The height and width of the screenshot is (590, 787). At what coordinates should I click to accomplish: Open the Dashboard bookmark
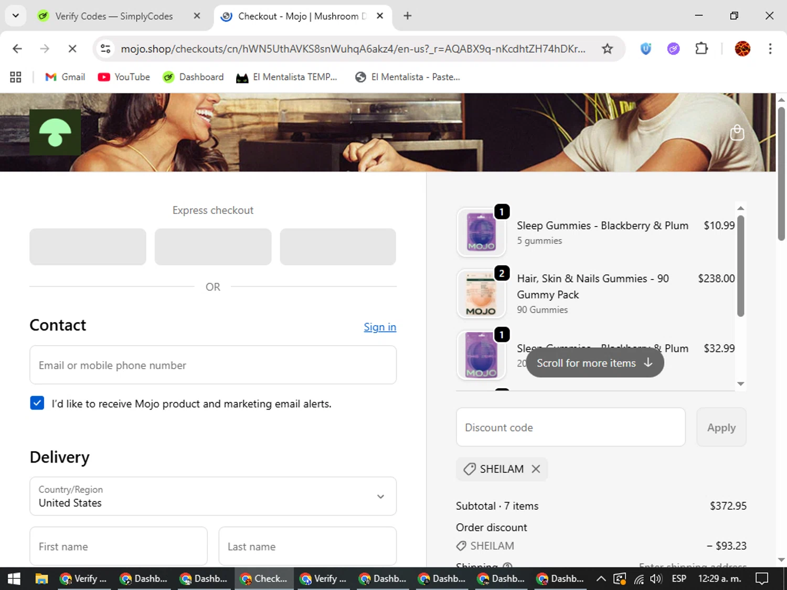pos(193,77)
